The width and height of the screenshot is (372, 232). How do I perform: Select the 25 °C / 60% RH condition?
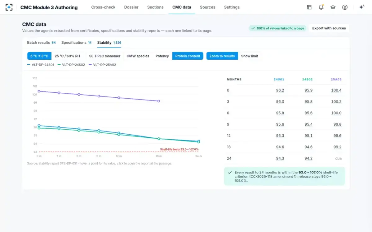[x=67, y=56]
